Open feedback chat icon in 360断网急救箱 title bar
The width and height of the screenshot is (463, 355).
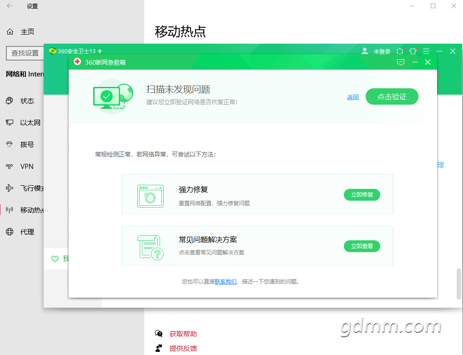[x=400, y=62]
